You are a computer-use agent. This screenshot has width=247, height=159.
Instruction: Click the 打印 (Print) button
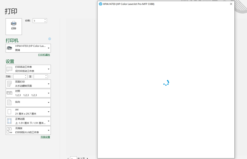click(14, 26)
